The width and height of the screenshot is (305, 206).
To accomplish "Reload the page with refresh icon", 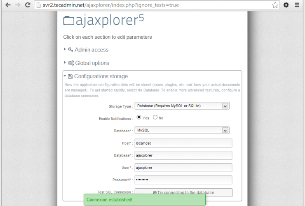I will tap(28, 5).
